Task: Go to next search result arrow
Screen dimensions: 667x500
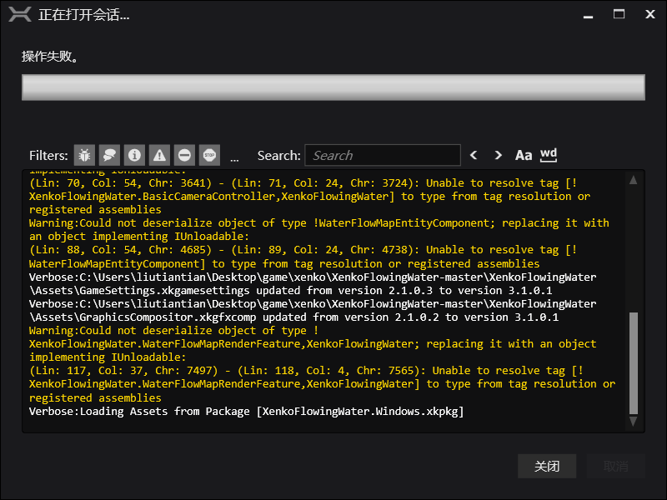Action: tap(498, 155)
